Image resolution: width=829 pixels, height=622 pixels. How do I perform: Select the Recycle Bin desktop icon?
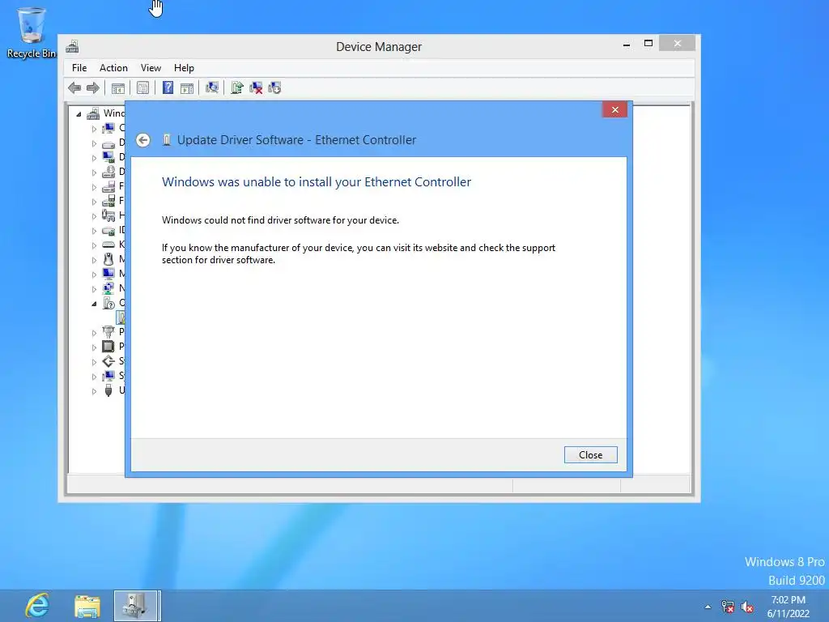tap(32, 32)
